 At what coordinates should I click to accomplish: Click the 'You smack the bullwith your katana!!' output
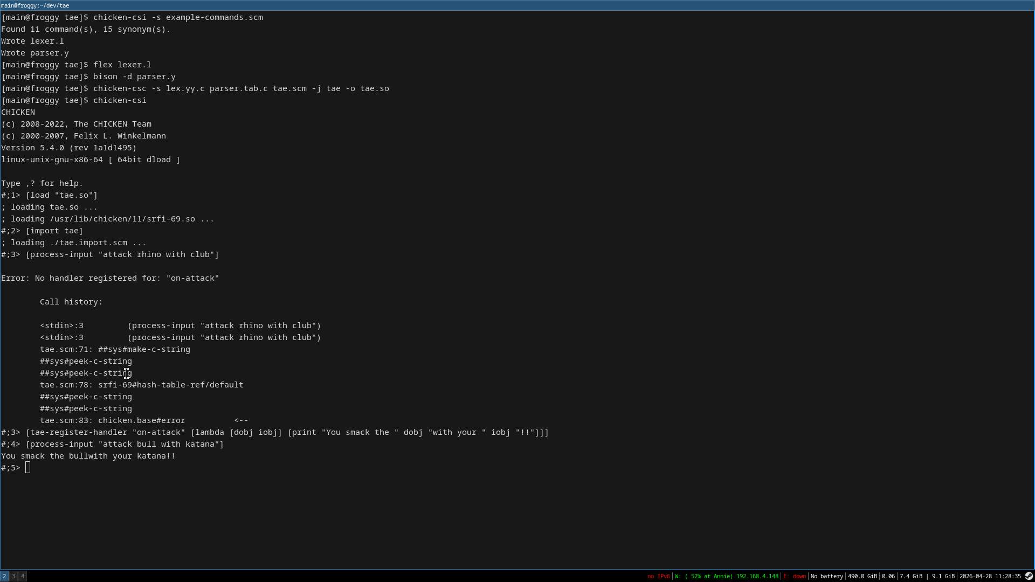click(88, 456)
